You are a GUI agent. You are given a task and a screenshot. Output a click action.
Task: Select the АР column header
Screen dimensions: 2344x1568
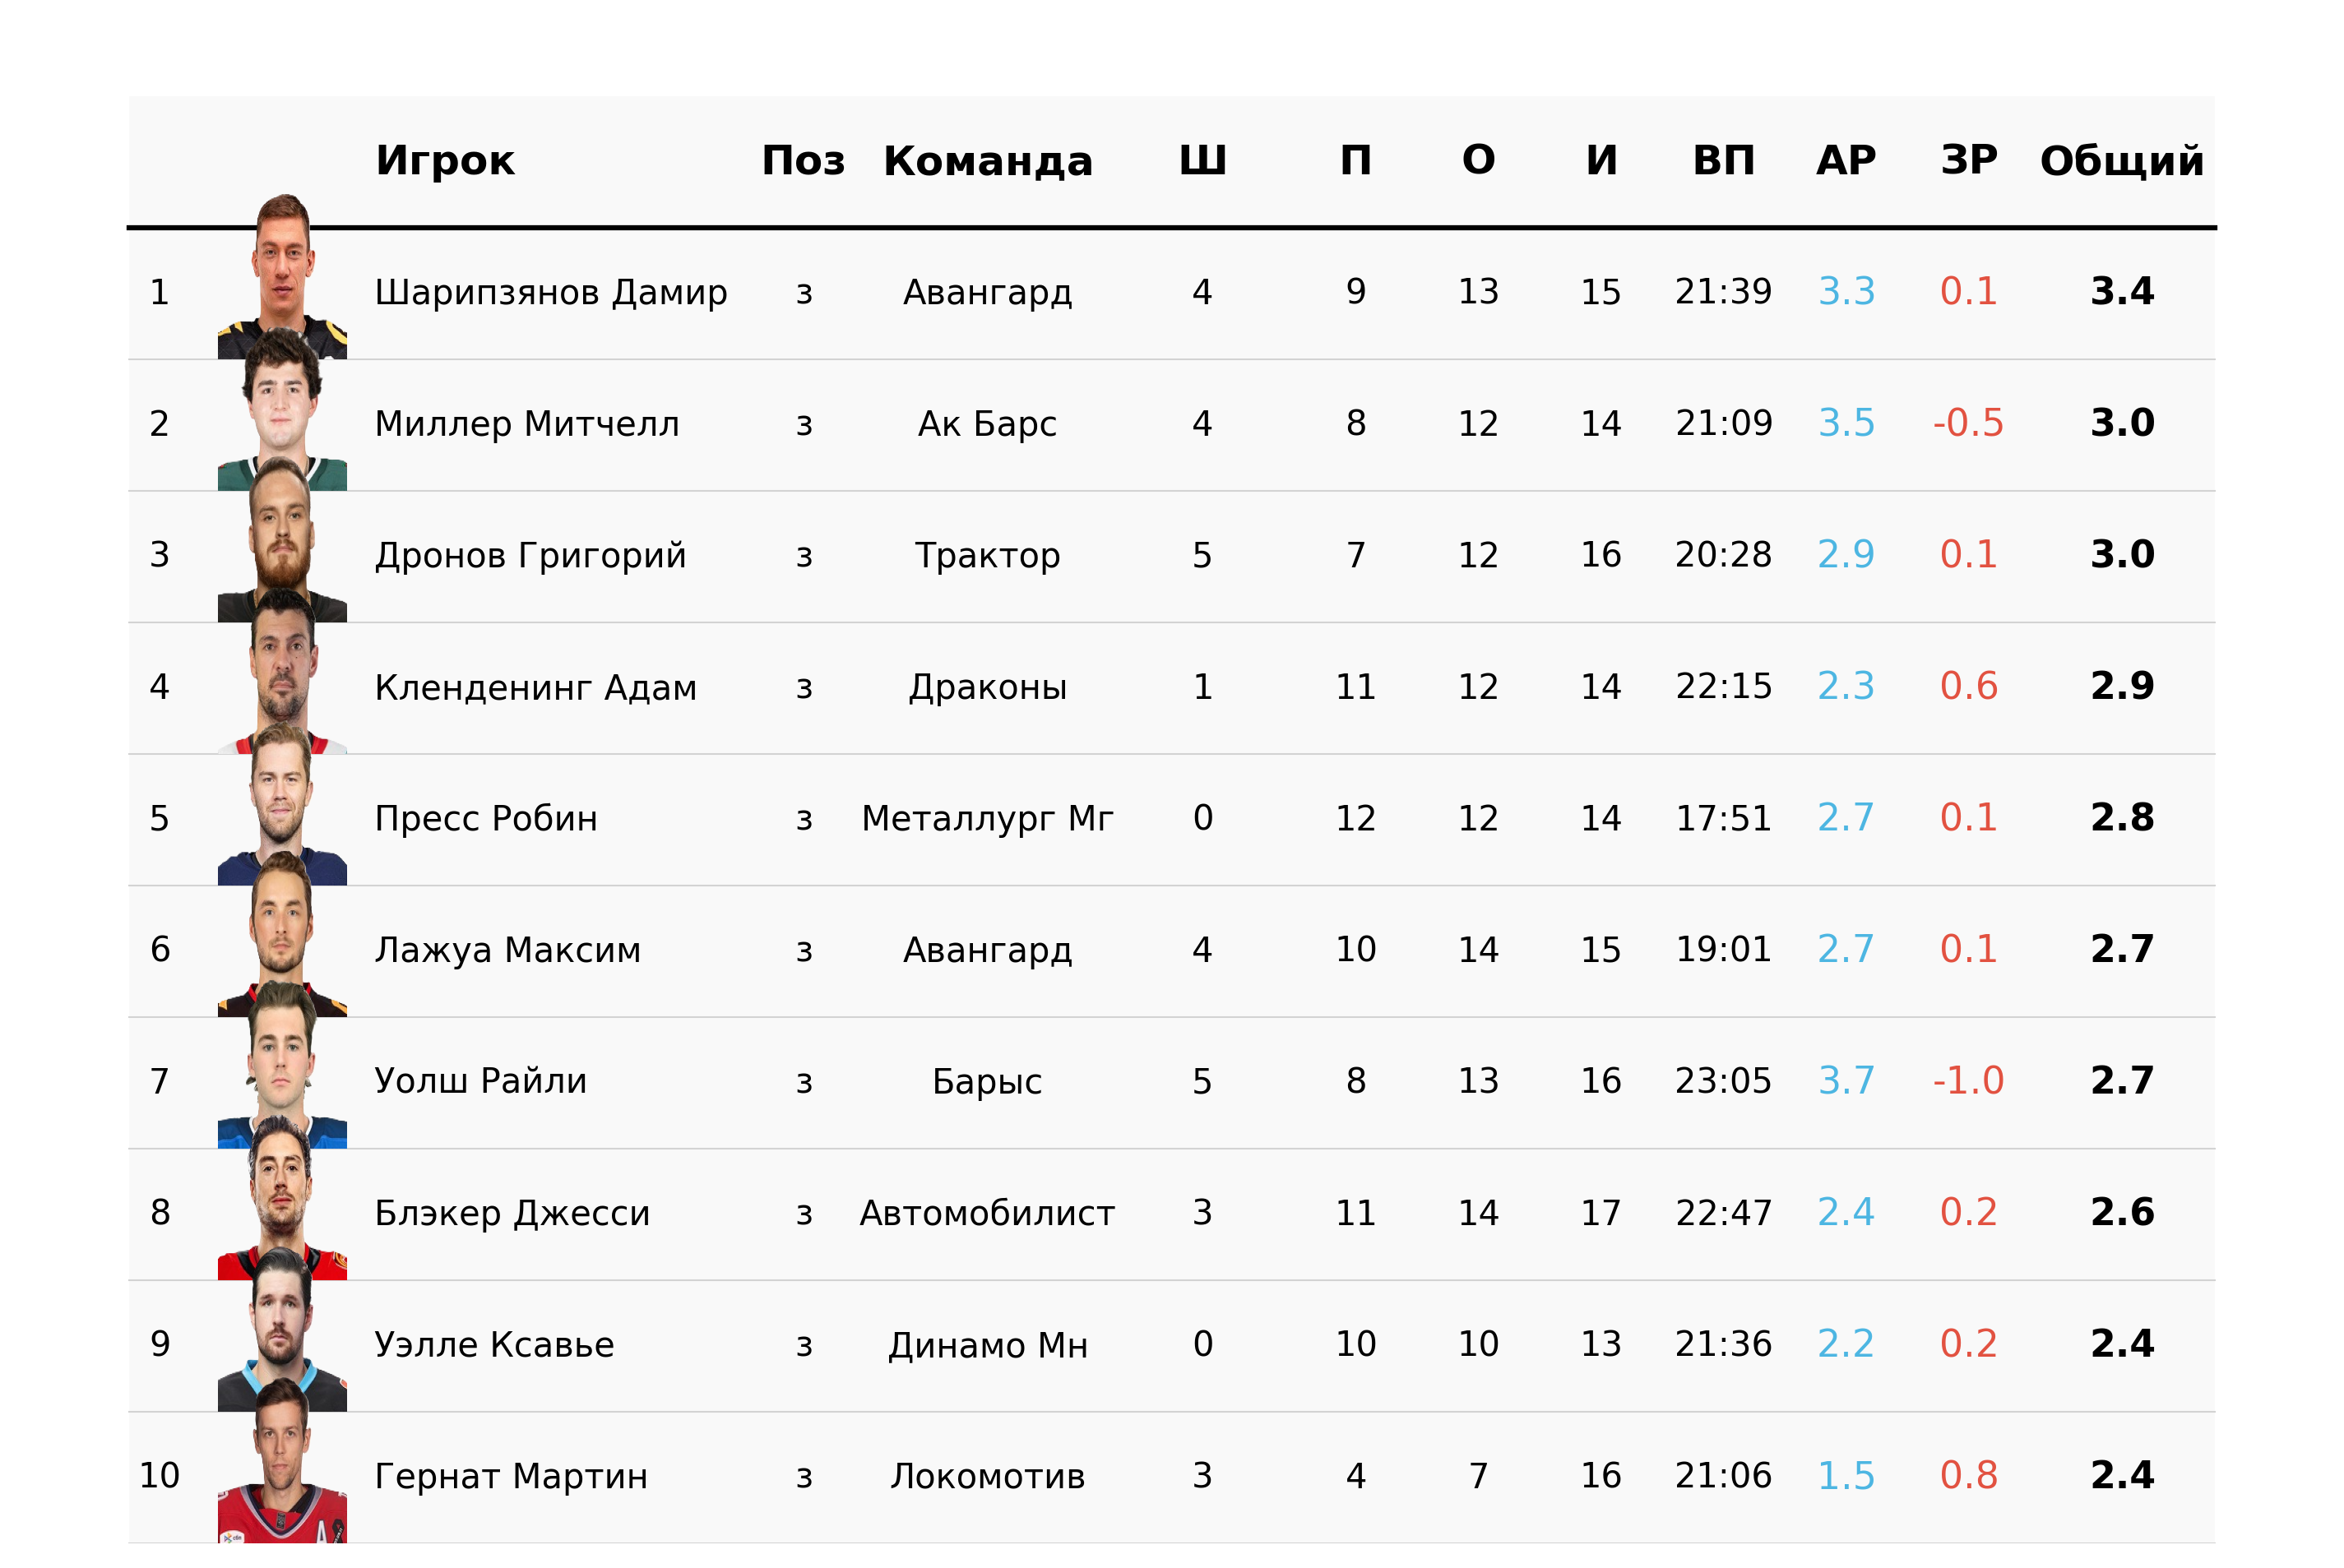click(x=1845, y=160)
